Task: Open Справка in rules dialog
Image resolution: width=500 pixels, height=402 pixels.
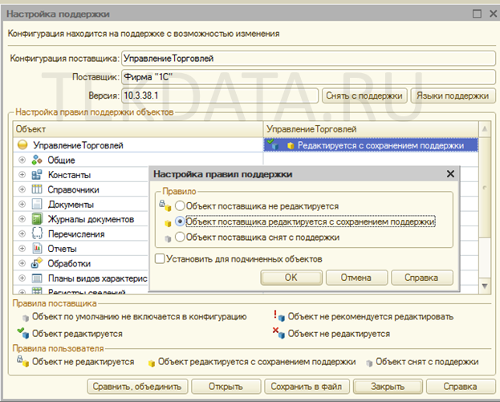Action: 421,278
